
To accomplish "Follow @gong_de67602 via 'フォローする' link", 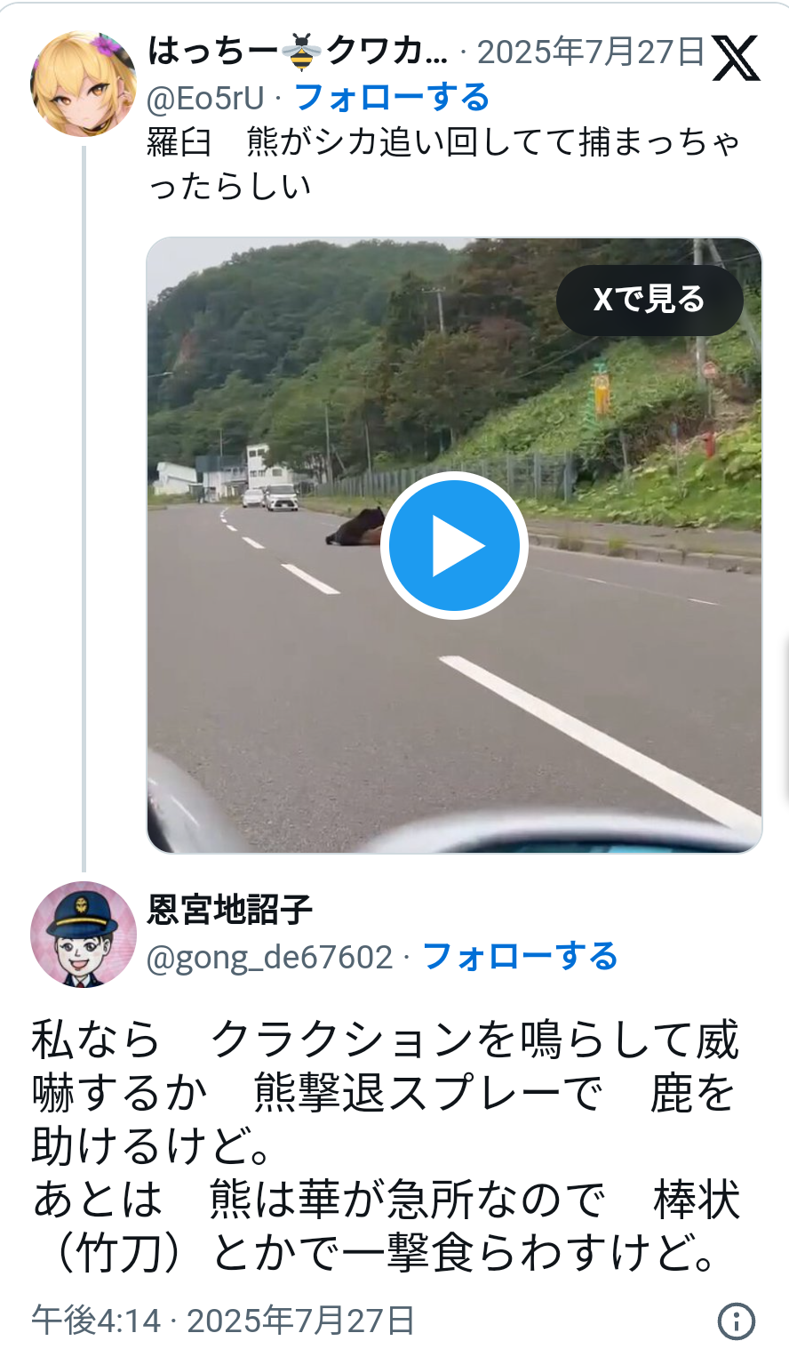I will pyautogui.click(x=520, y=957).
